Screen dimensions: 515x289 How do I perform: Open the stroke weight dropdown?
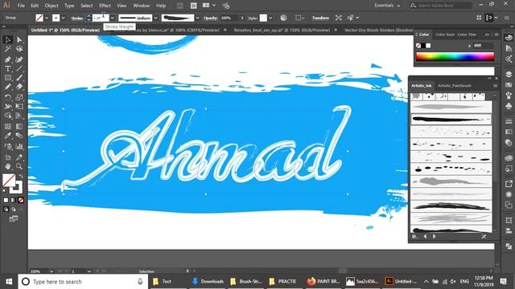[x=113, y=18]
